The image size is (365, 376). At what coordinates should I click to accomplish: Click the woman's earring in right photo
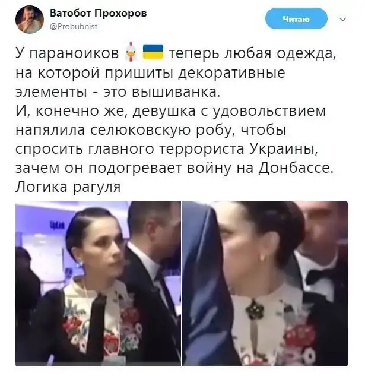tap(264, 258)
